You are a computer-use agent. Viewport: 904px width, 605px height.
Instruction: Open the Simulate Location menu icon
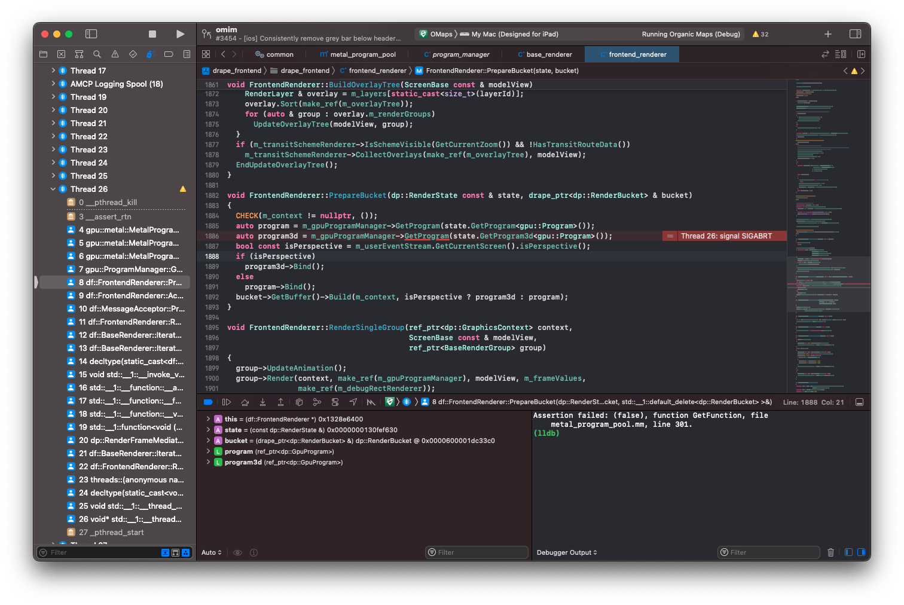(x=353, y=402)
